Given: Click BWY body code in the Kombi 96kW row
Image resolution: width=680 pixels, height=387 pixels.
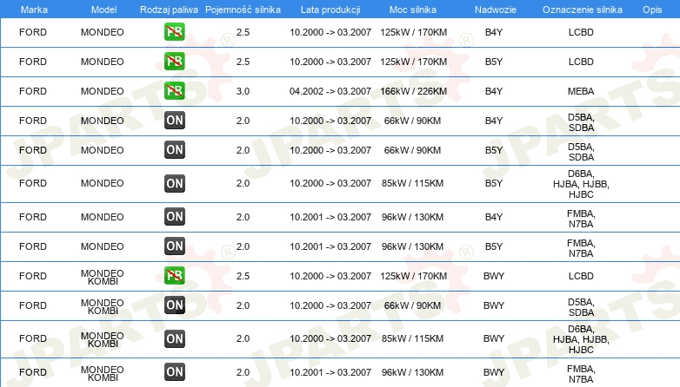Looking at the screenshot, I should tap(494, 373).
